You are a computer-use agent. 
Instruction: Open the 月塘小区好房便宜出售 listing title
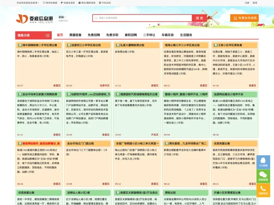pyautogui.click(x=227, y=192)
